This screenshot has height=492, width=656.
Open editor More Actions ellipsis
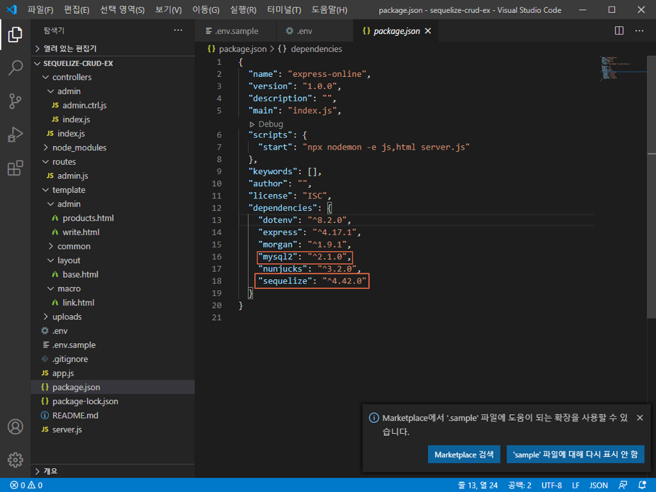(639, 31)
